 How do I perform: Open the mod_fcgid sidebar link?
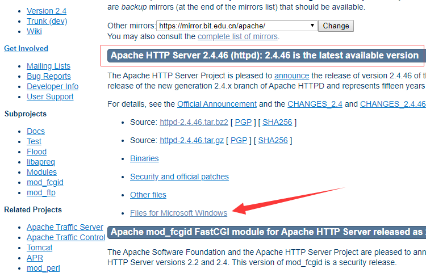[x=45, y=183]
